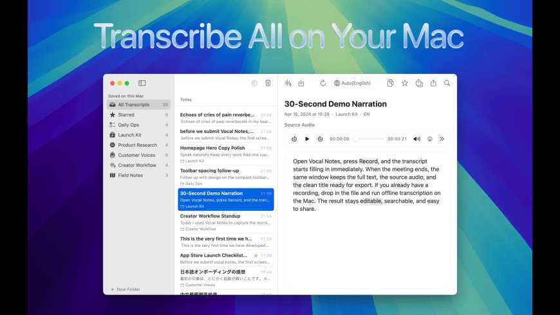Click the Today section header

point(186,100)
